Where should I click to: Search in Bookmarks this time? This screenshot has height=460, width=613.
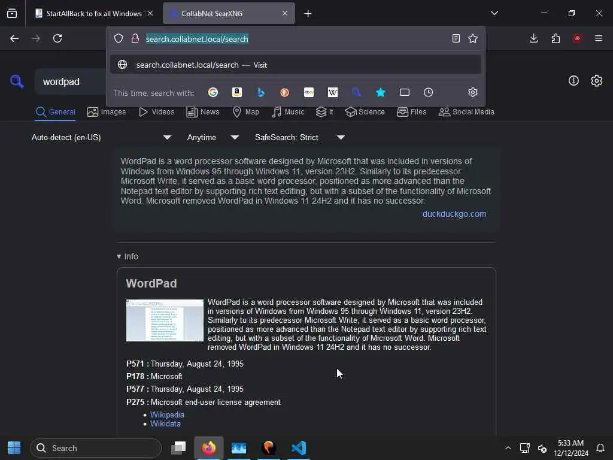[x=381, y=92]
